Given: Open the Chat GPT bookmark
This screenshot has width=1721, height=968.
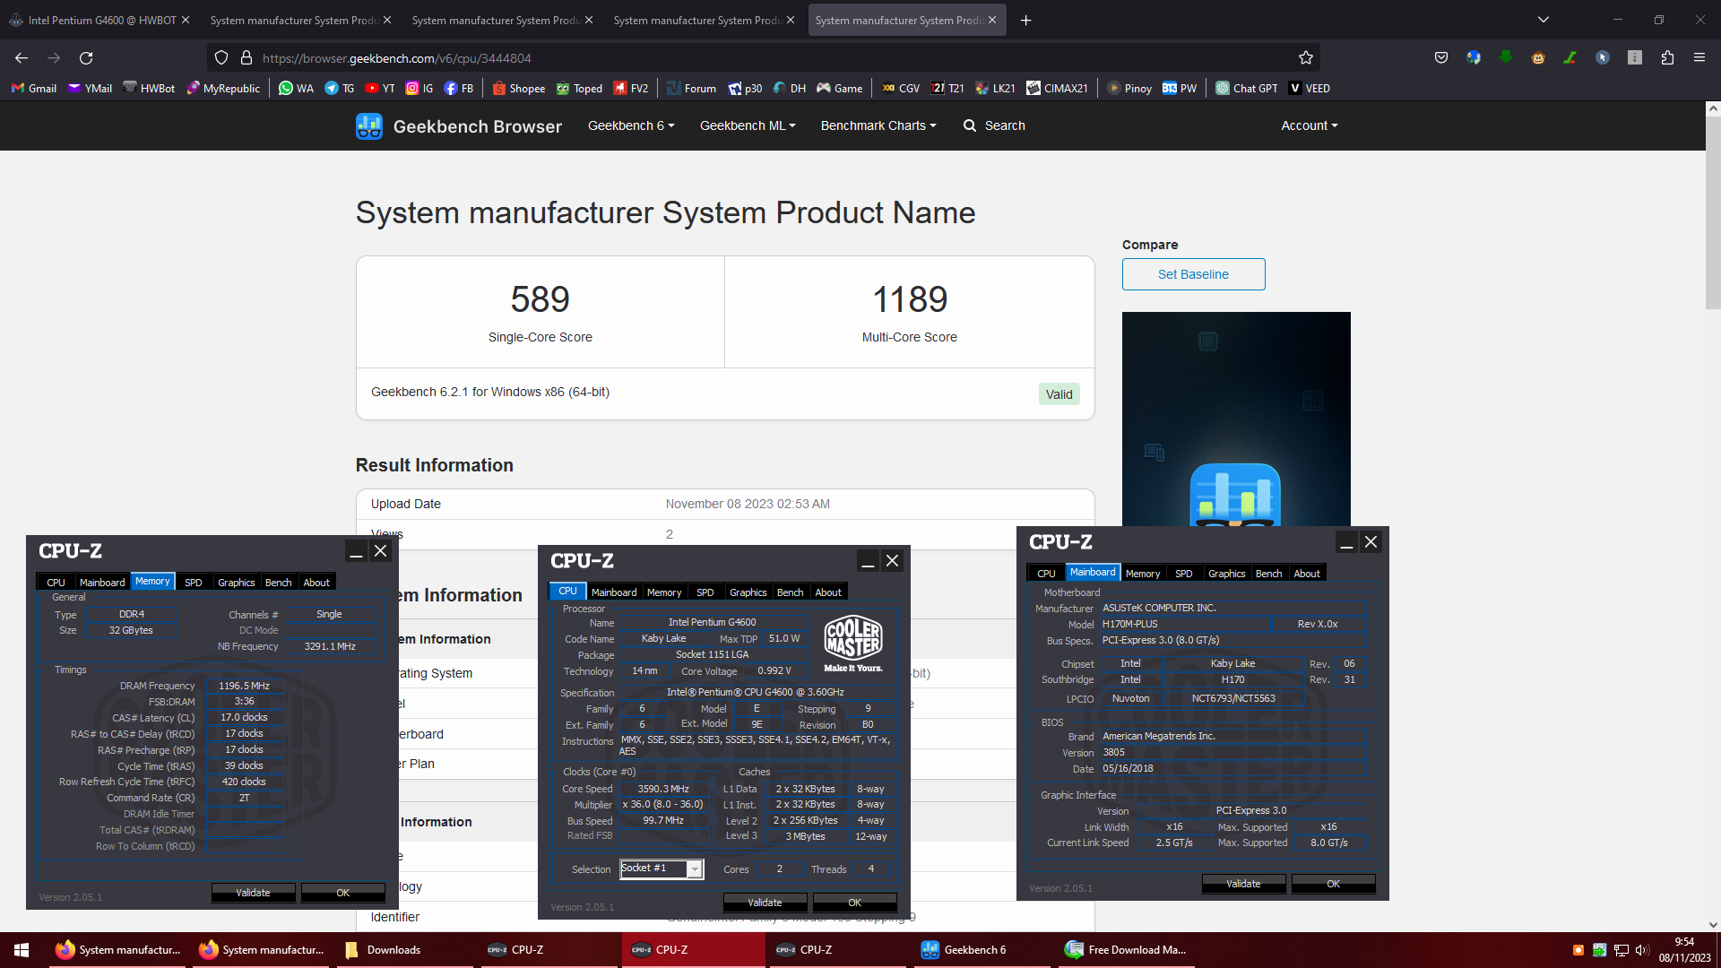Looking at the screenshot, I should tap(1247, 88).
